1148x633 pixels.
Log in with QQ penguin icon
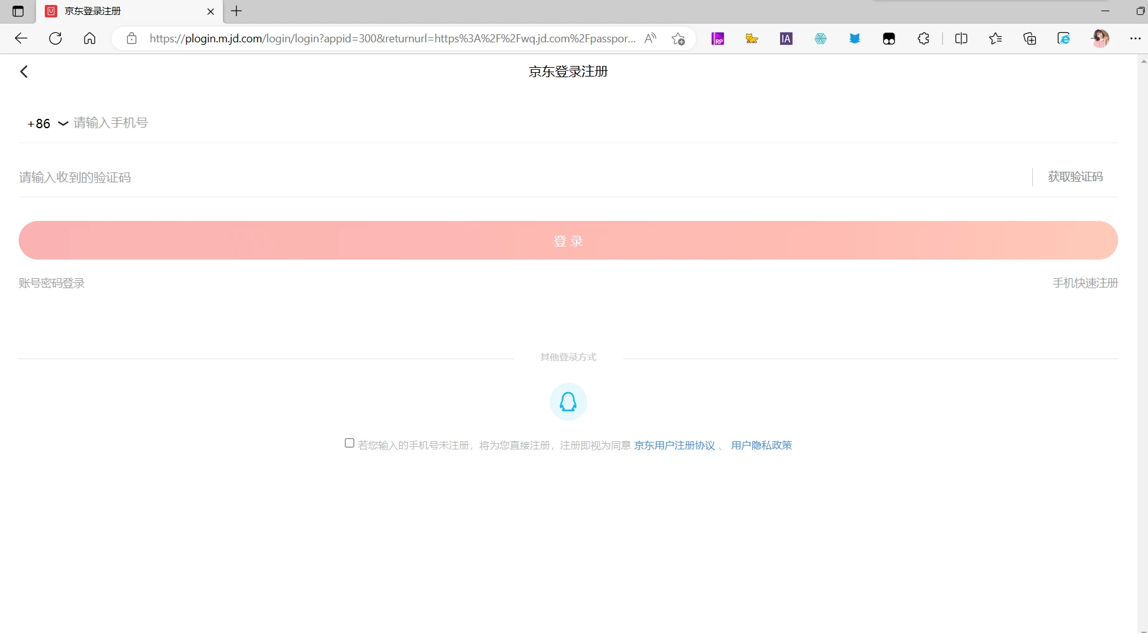coord(568,401)
